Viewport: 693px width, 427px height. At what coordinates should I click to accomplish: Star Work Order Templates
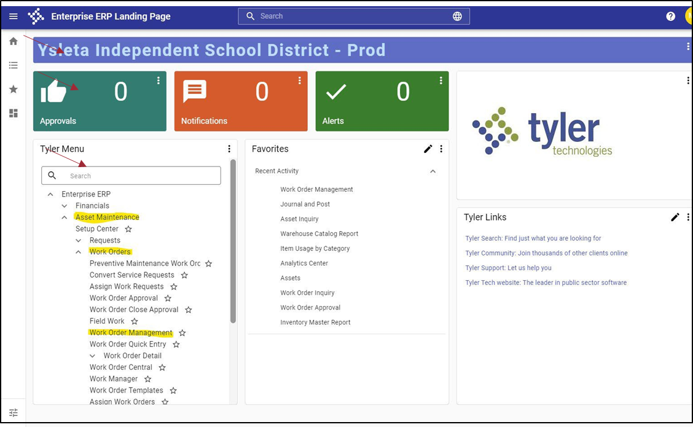click(x=173, y=390)
